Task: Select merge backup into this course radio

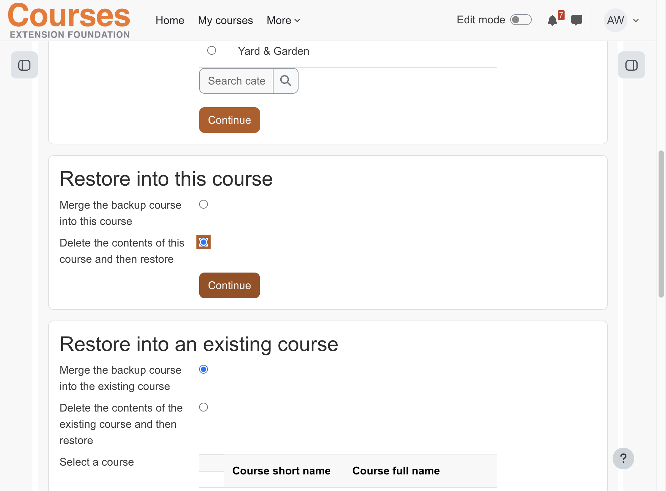Action: pyautogui.click(x=204, y=205)
